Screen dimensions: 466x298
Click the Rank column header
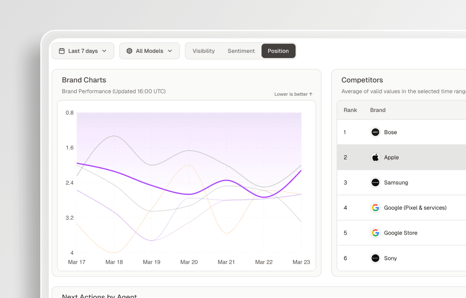pos(350,110)
